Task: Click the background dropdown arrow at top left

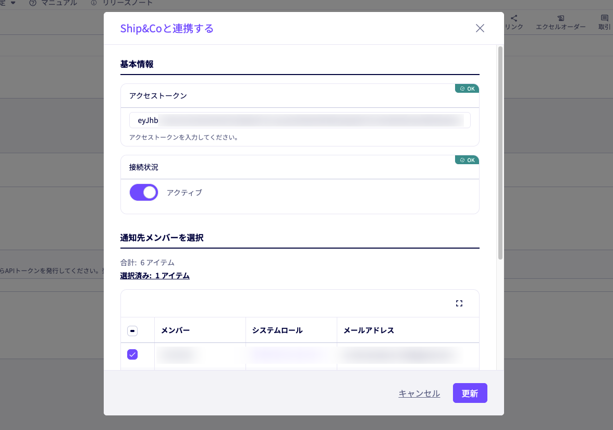Action: pos(13,3)
